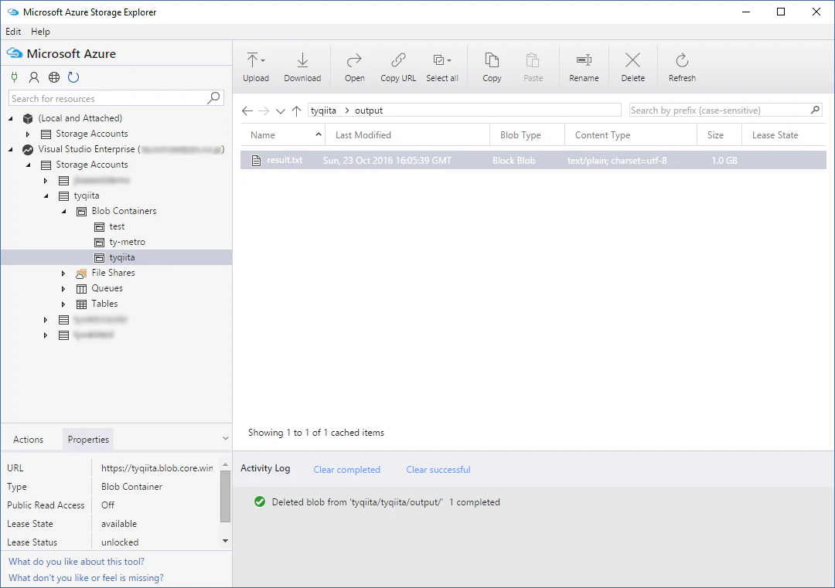The image size is (835, 588).
Task: Rename the selected blob
Action: point(584,66)
